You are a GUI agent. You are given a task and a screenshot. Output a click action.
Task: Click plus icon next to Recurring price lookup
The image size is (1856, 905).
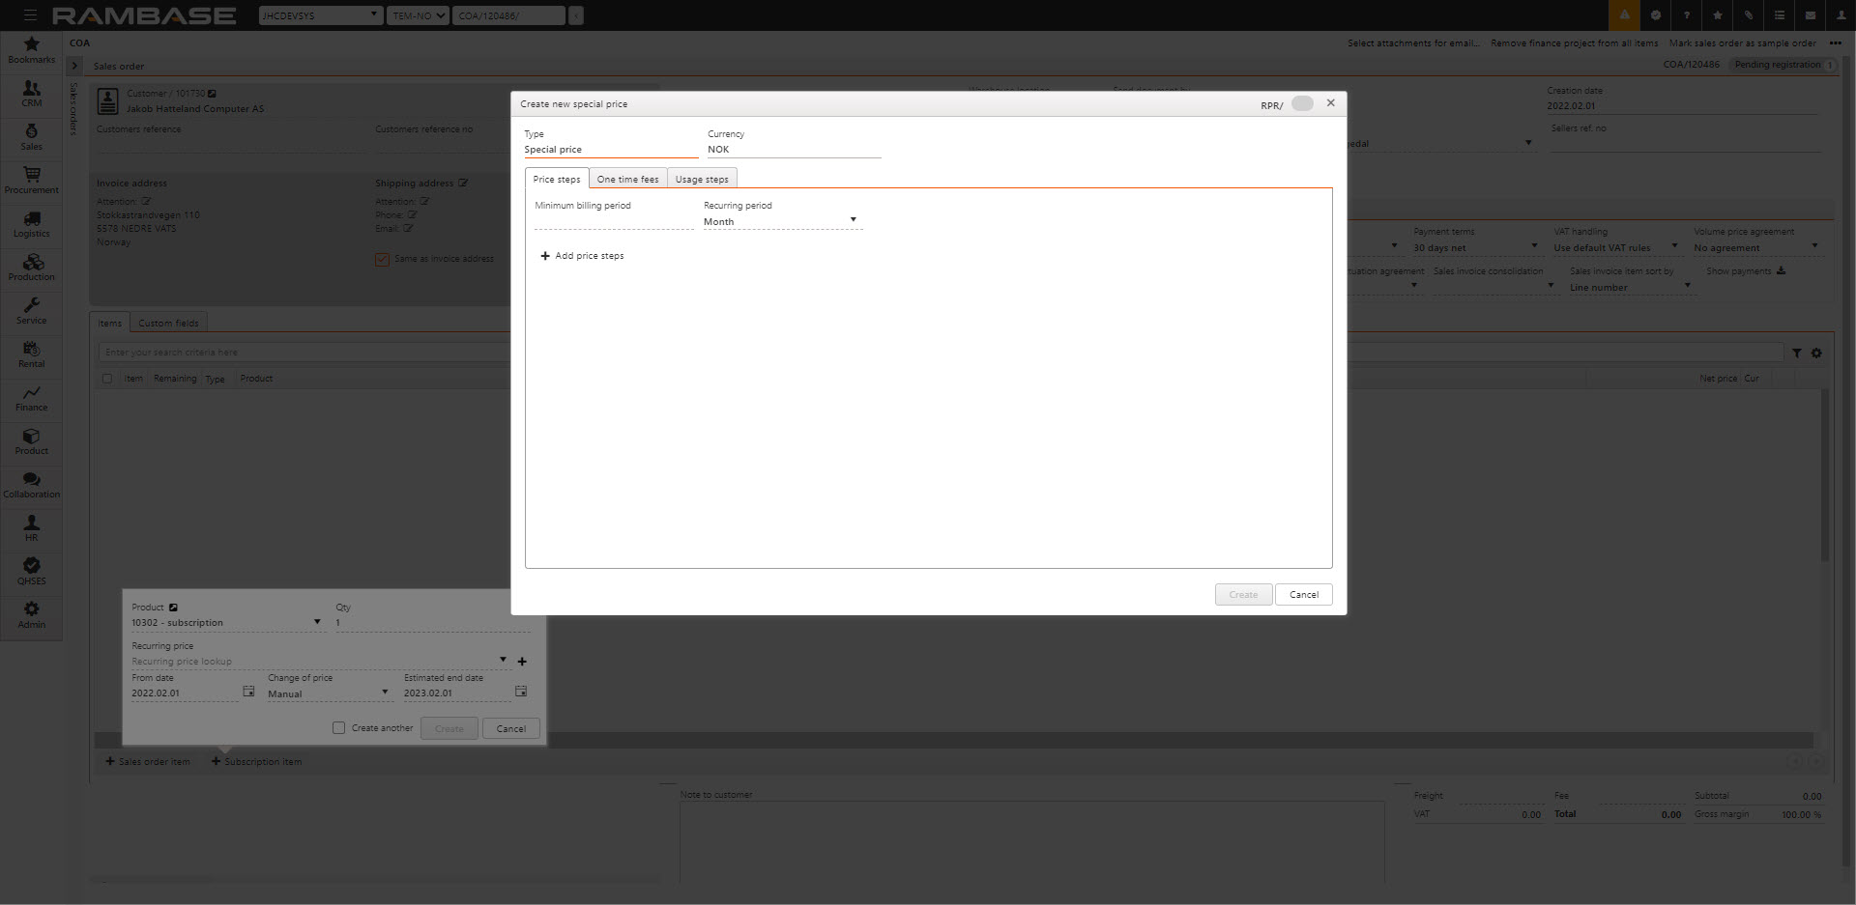(522, 662)
